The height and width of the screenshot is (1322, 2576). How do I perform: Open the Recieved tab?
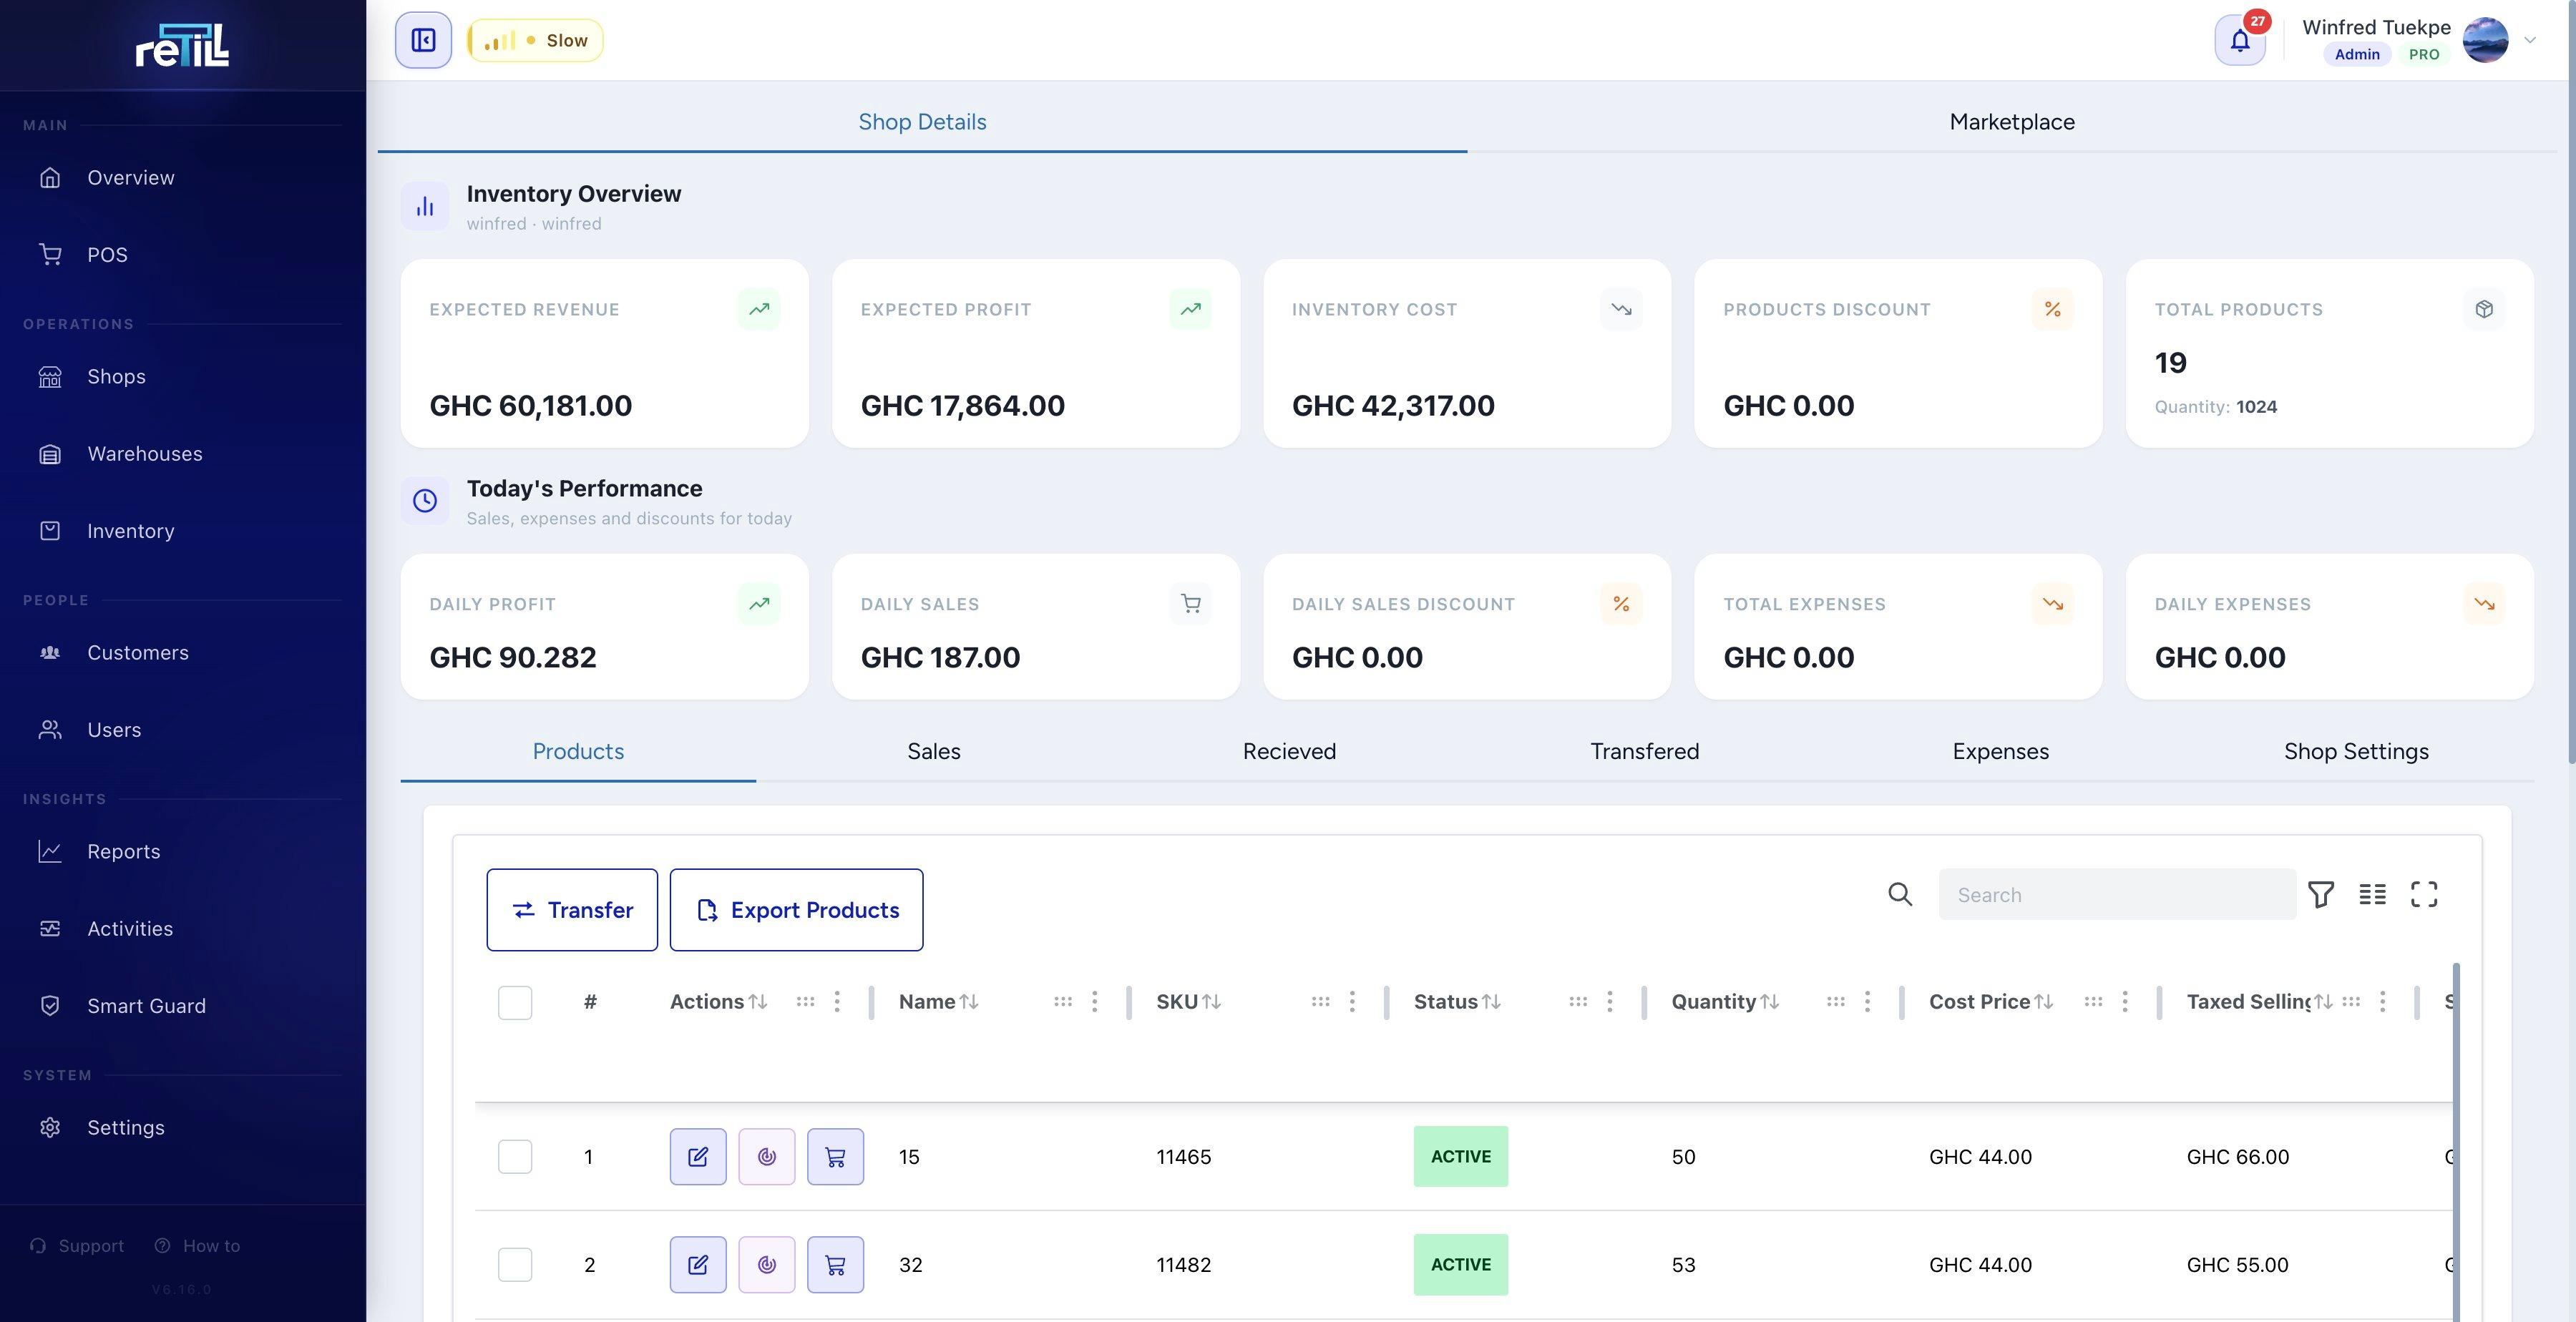click(1289, 751)
